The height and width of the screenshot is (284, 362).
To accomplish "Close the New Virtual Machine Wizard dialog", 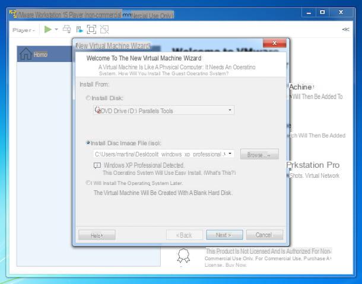I will [275, 43].
